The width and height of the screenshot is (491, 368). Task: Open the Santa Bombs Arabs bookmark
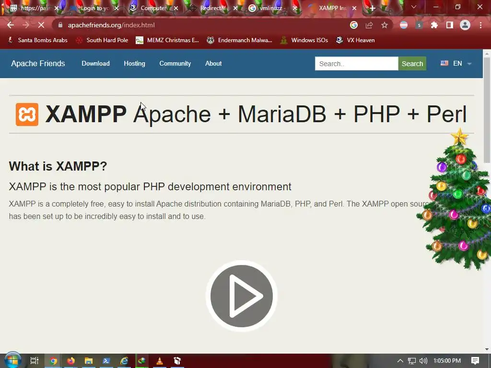coord(38,40)
